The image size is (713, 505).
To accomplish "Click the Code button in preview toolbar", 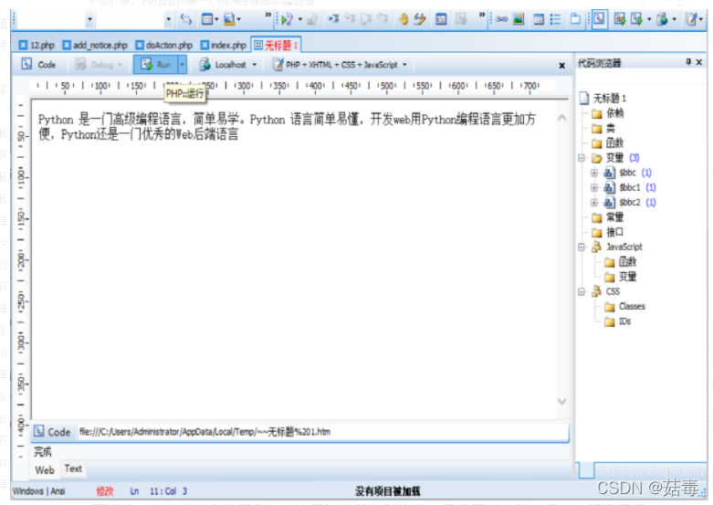I will [38, 65].
